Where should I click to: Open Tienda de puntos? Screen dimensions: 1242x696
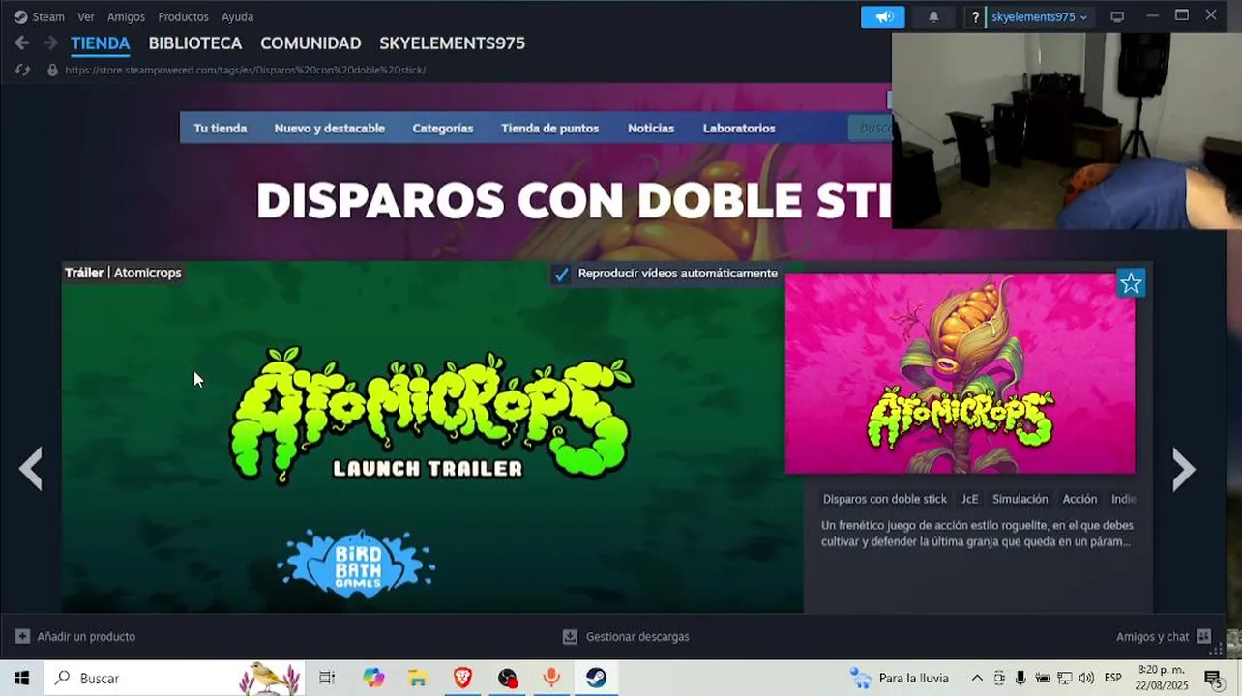coord(549,128)
